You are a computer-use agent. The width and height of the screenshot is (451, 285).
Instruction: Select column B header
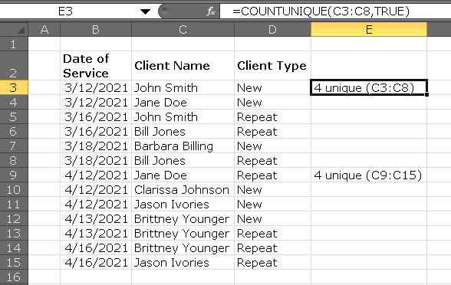tap(96, 29)
